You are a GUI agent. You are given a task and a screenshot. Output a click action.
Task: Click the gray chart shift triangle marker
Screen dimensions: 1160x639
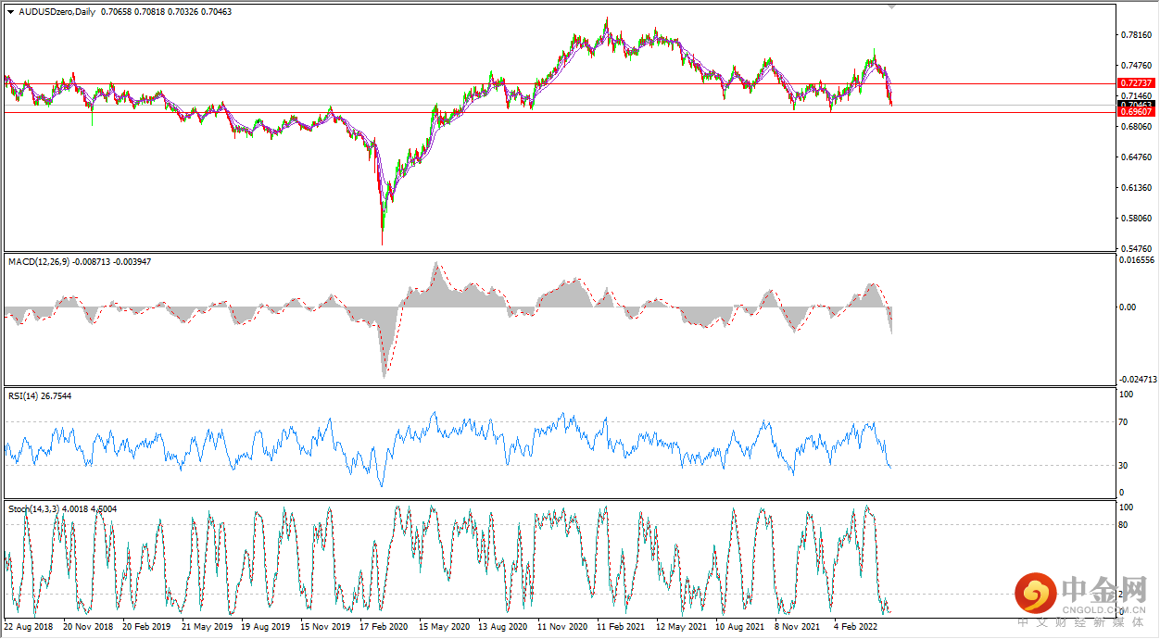[892, 6]
